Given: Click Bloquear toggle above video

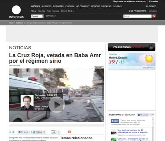Looking at the screenshot, I should point(99,67).
